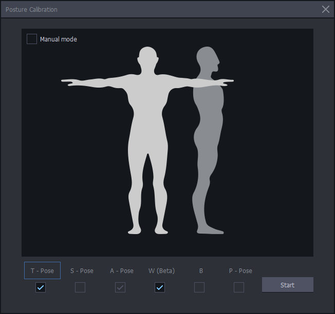Screen dimensions: 335x314
Task: Click the Manual mode label text
Action: [x=59, y=39]
